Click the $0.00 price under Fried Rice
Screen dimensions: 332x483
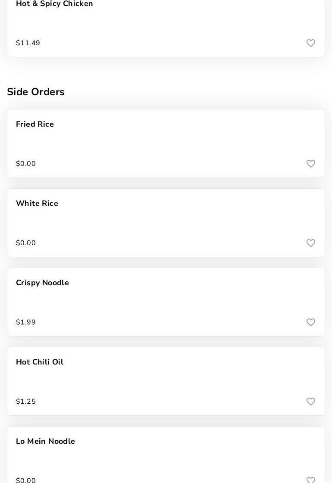(26, 164)
